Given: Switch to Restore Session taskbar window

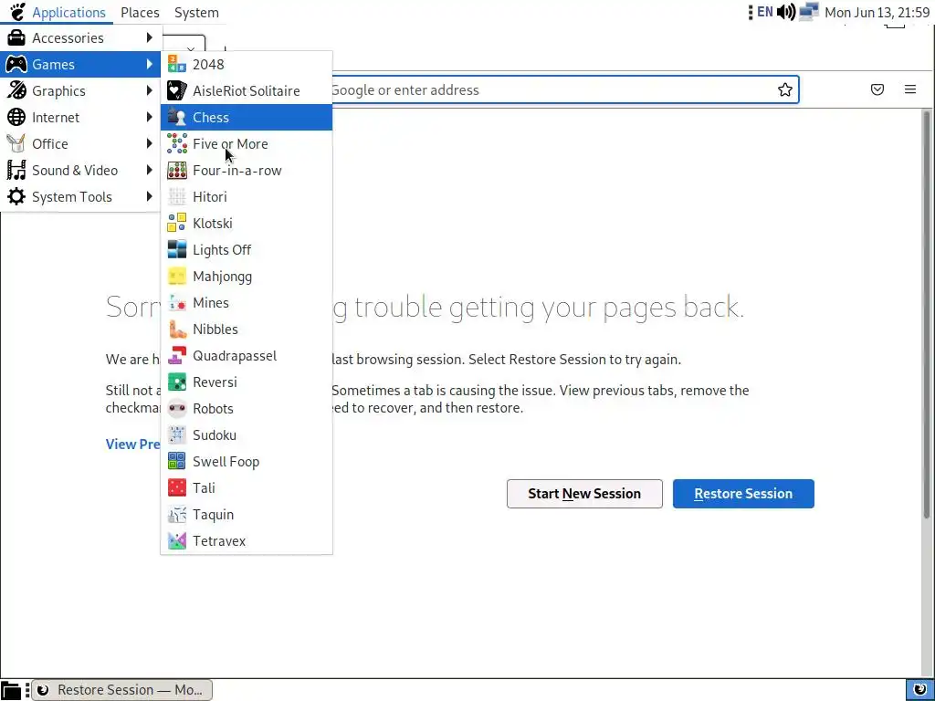Looking at the screenshot, I should 121,690.
